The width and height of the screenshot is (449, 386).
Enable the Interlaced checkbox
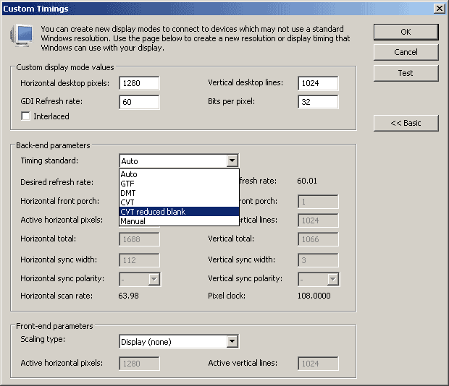coord(25,116)
